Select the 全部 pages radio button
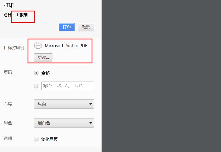Screen dimensions: 221x152 (x=36, y=73)
